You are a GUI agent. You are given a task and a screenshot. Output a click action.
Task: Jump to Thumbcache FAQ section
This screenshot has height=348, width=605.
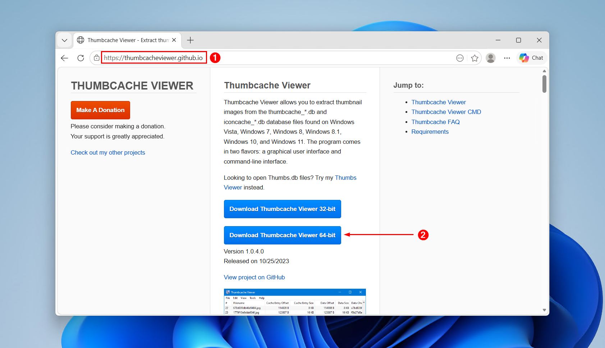click(435, 122)
